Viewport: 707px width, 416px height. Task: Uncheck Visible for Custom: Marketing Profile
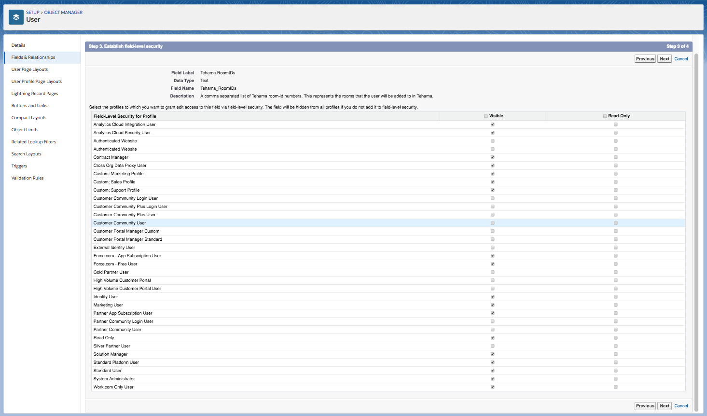[x=493, y=174]
